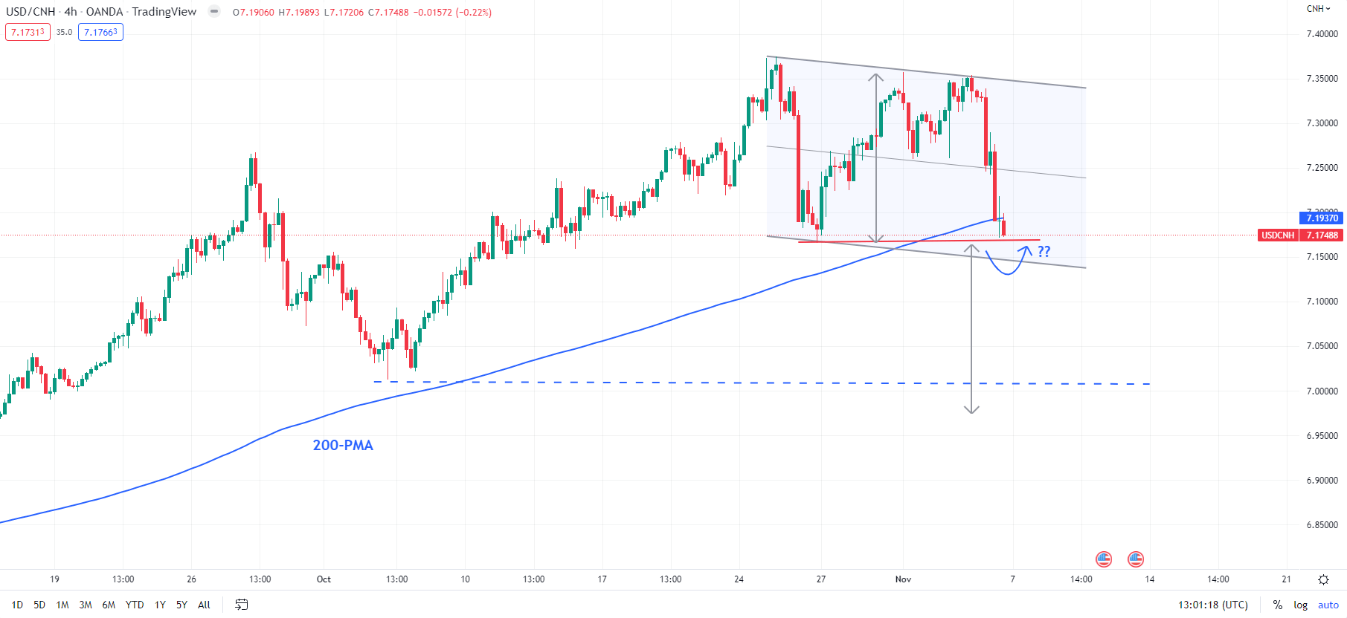Screen dimensions: 1347x618
Task: Click the 7.17313 sell price button
Action: (28, 32)
